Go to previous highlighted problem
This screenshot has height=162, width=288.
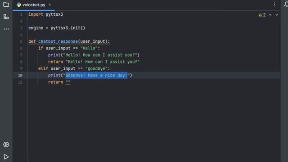coord(270,15)
